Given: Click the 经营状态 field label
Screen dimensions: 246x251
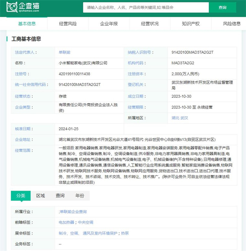Looking at the screenshot, I should (x=22, y=96).
